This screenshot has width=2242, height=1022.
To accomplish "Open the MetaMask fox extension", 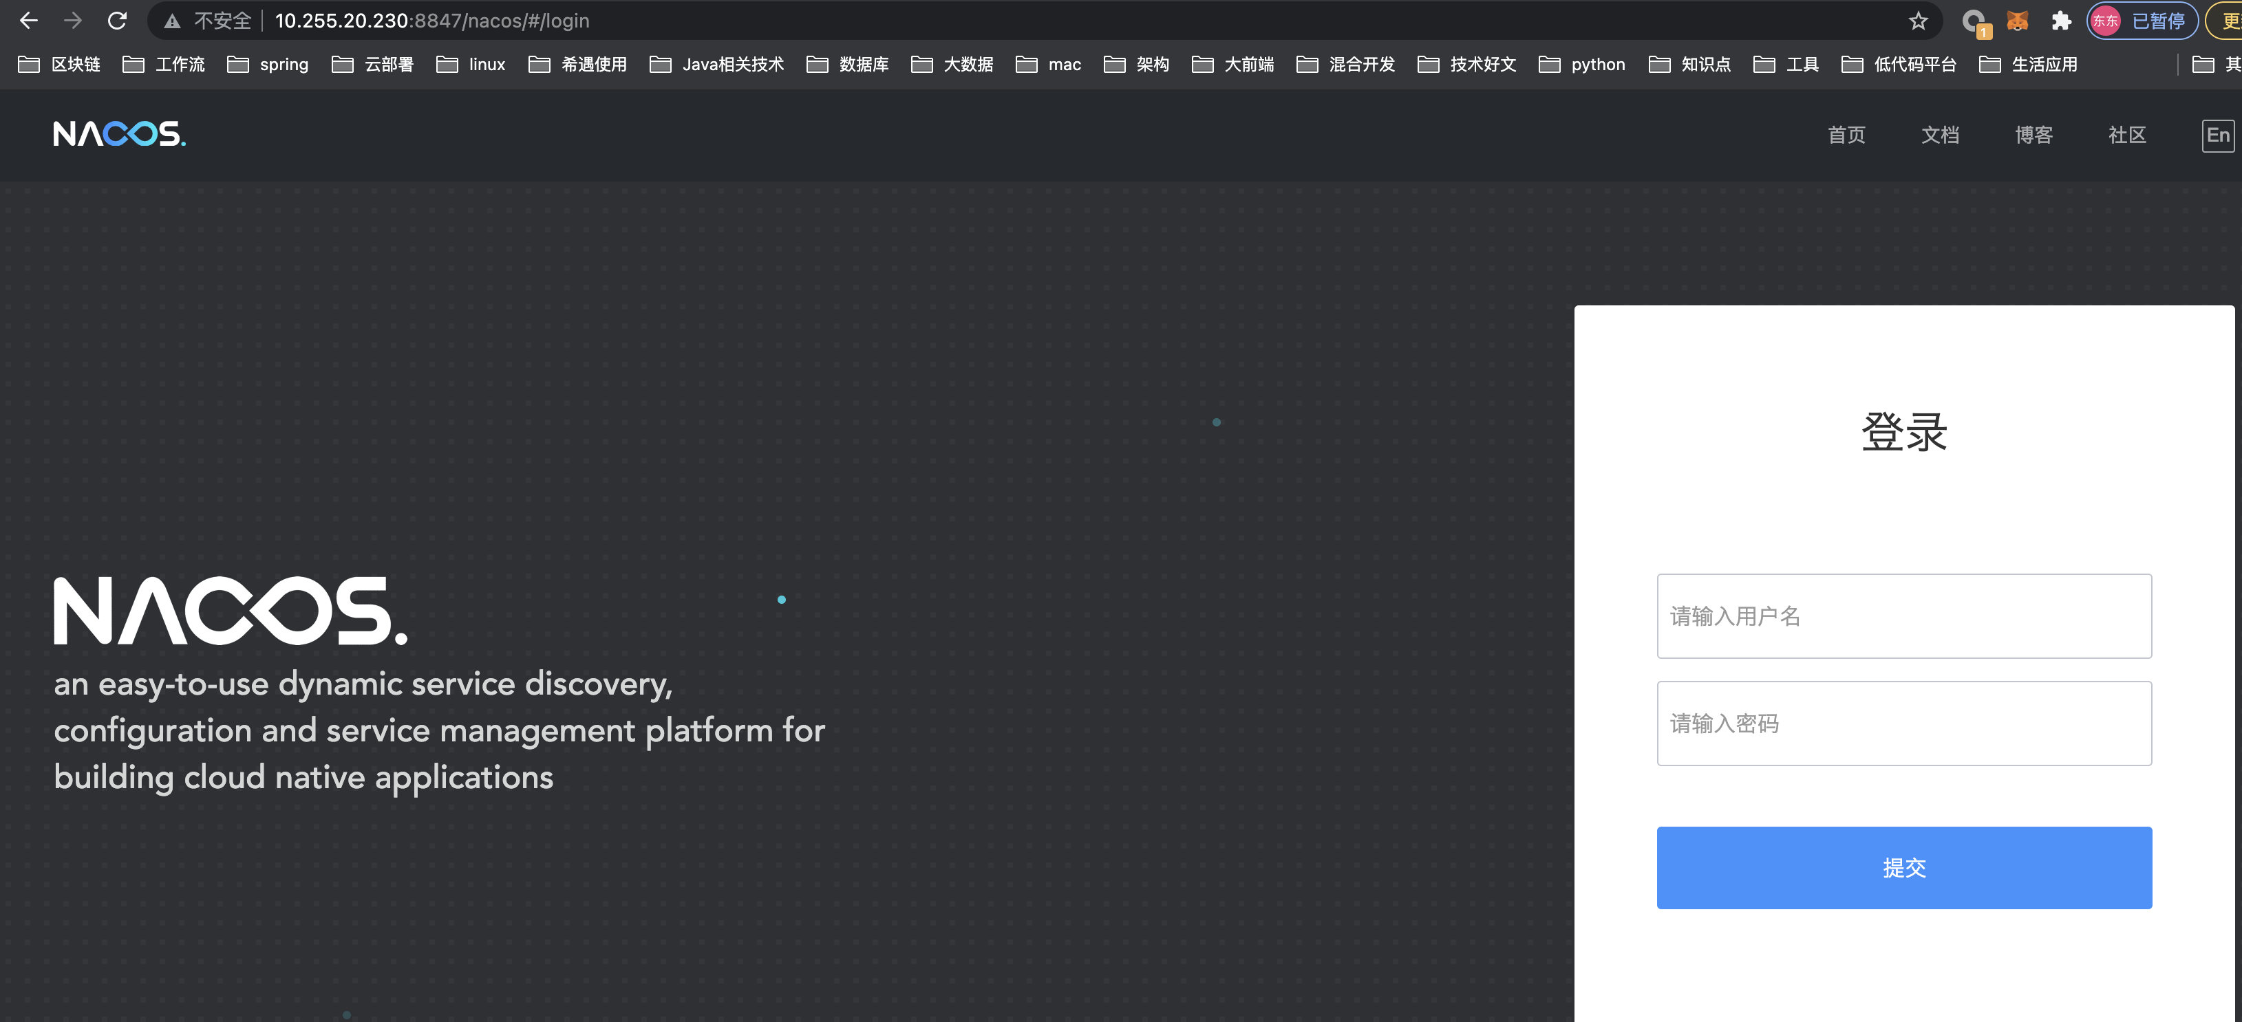I will 2016,21.
